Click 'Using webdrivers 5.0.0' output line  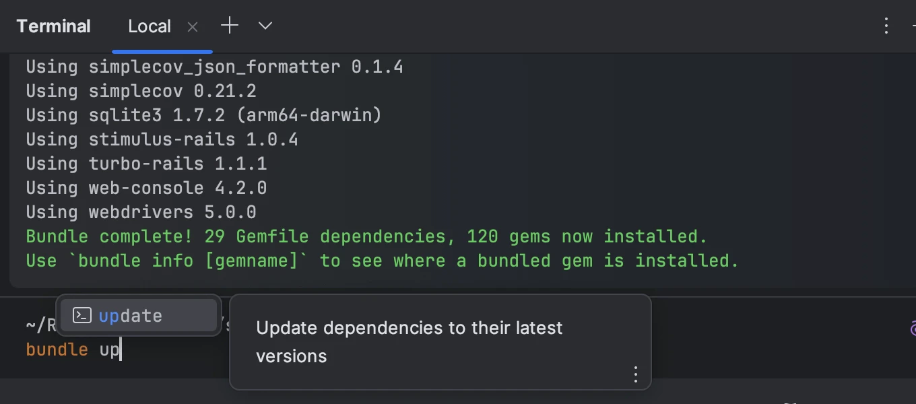click(x=141, y=212)
